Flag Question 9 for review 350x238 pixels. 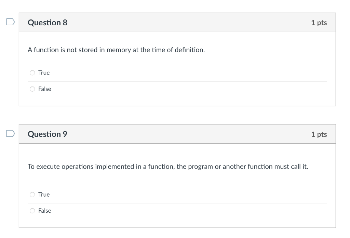pyautogui.click(x=11, y=133)
